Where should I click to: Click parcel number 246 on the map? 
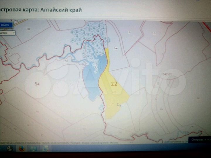115,48
